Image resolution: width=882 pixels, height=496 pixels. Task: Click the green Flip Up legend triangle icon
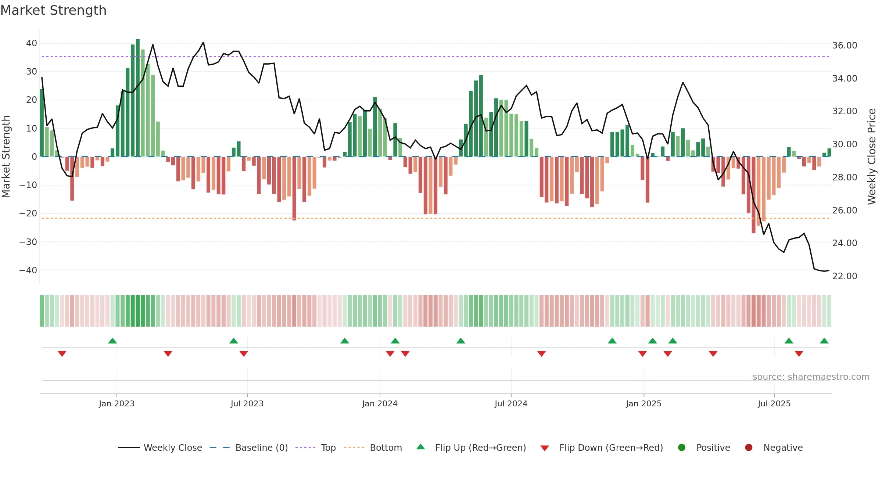coord(421,447)
